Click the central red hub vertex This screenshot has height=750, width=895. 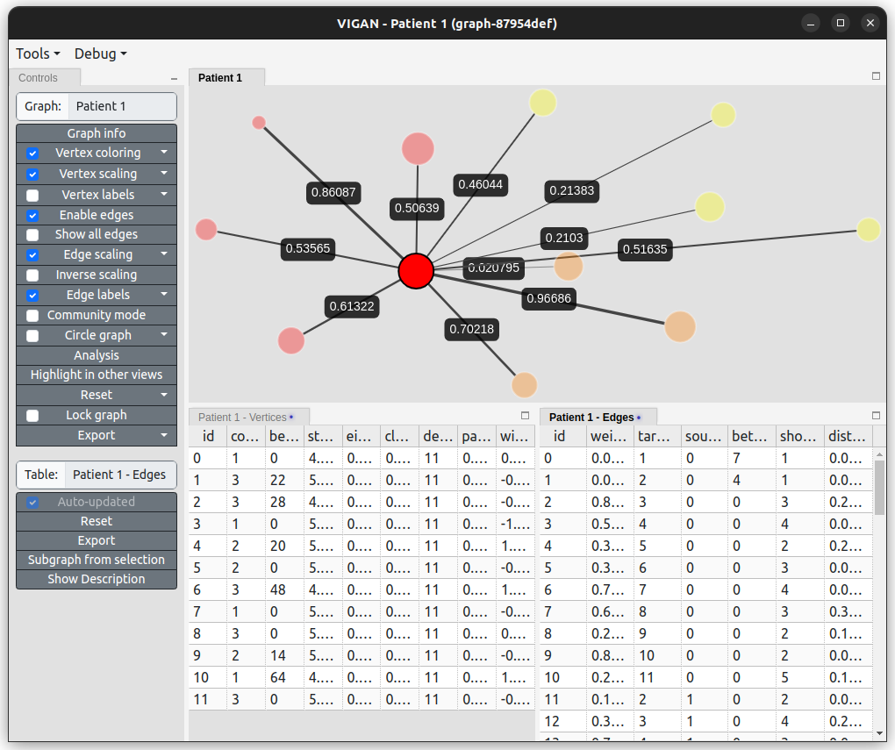click(416, 271)
